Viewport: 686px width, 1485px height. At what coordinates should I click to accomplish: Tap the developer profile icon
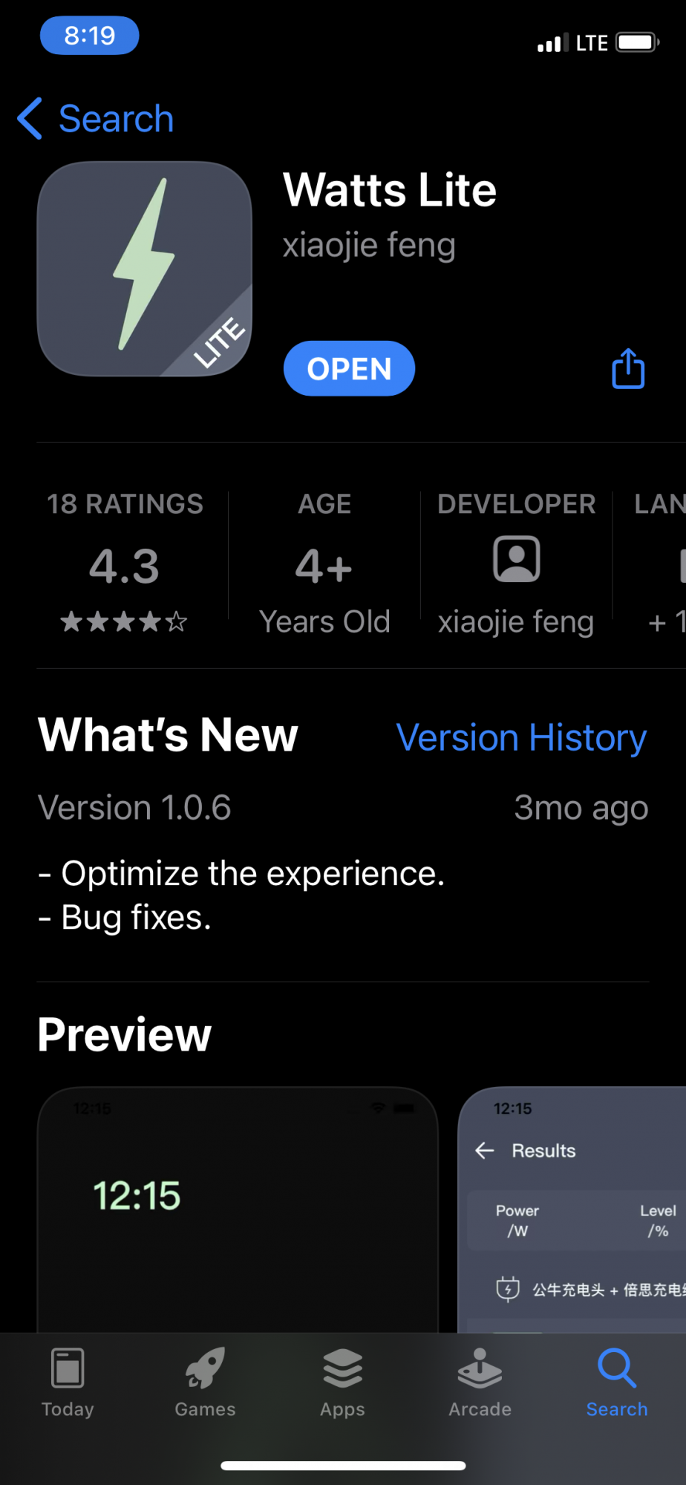tap(516, 558)
